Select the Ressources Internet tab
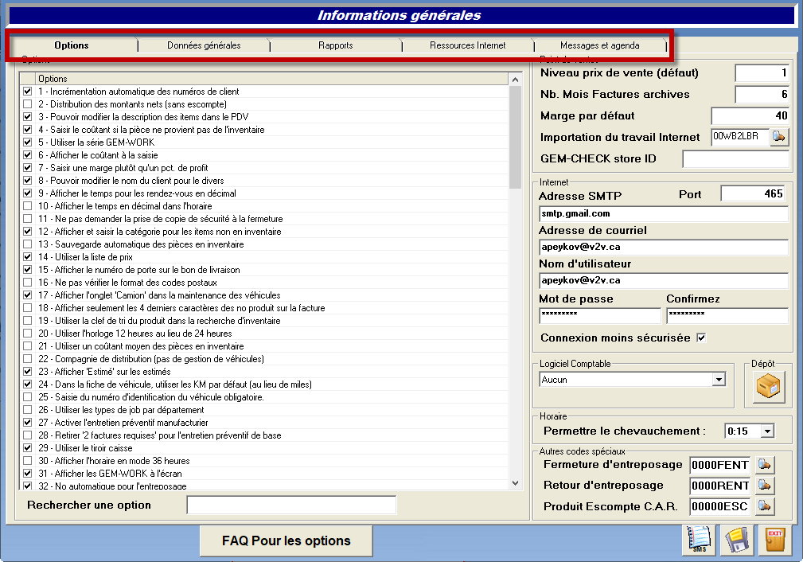 tap(468, 45)
